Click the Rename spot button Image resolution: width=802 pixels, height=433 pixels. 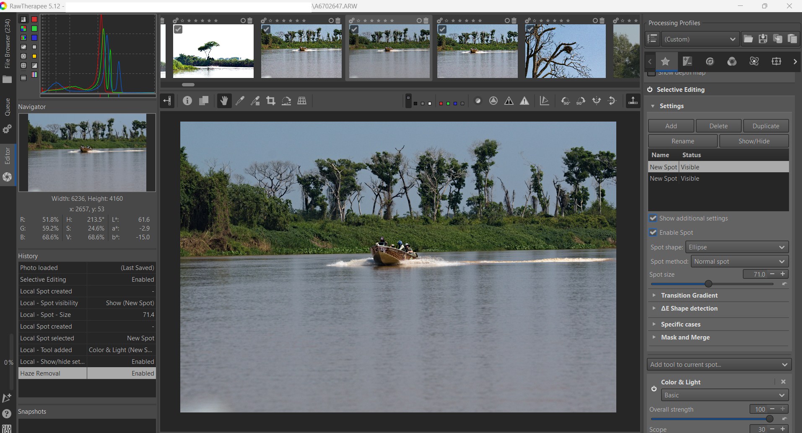tap(683, 141)
